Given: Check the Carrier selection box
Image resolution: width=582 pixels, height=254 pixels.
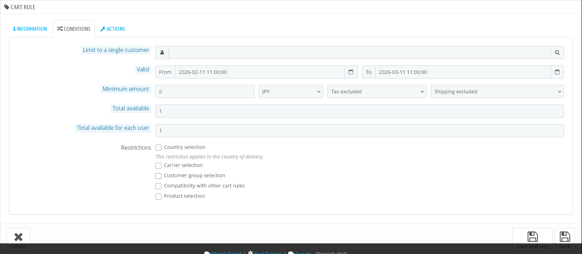Looking at the screenshot, I should tap(159, 166).
